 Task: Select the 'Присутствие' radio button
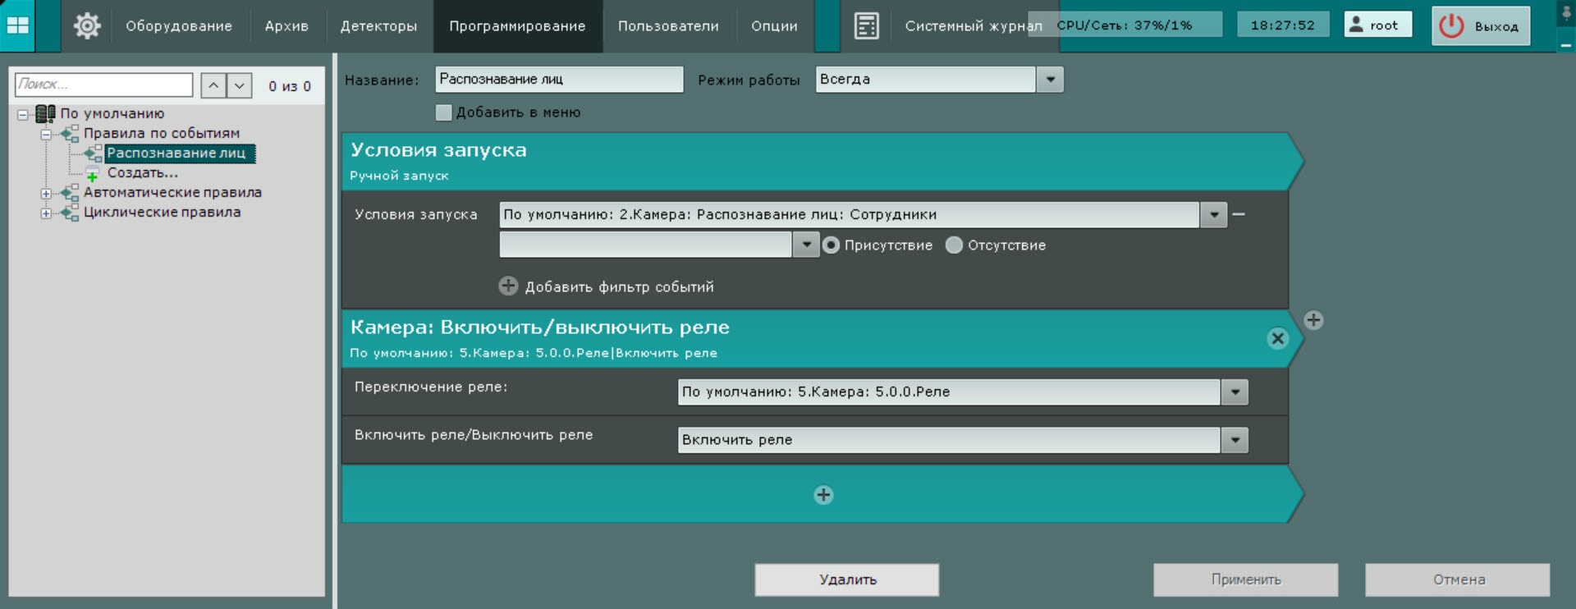click(831, 245)
